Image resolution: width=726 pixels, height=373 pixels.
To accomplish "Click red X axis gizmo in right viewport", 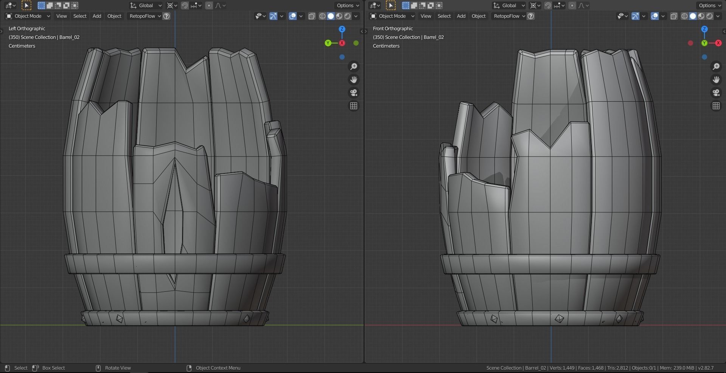I will pyautogui.click(x=718, y=43).
